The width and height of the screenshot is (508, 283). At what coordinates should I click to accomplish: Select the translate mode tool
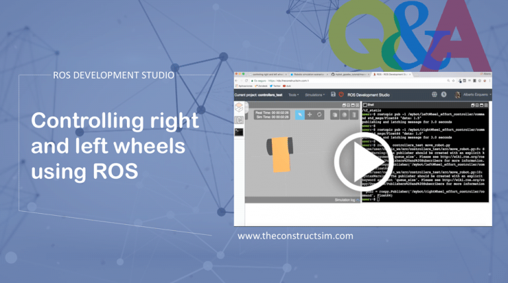(310, 115)
